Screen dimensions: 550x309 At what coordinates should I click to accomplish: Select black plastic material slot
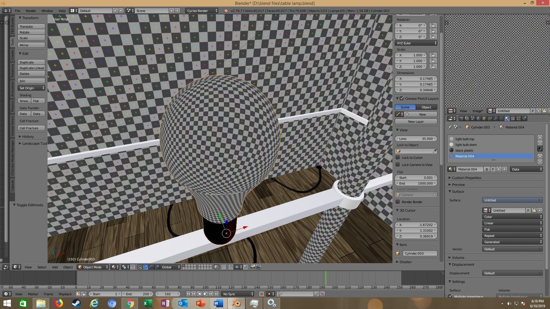(464, 150)
